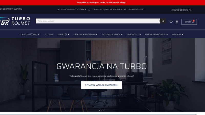This screenshot has width=205, height=115.
Task: Focus the Wpisz czego szukasz search field
Action: coord(98,21)
